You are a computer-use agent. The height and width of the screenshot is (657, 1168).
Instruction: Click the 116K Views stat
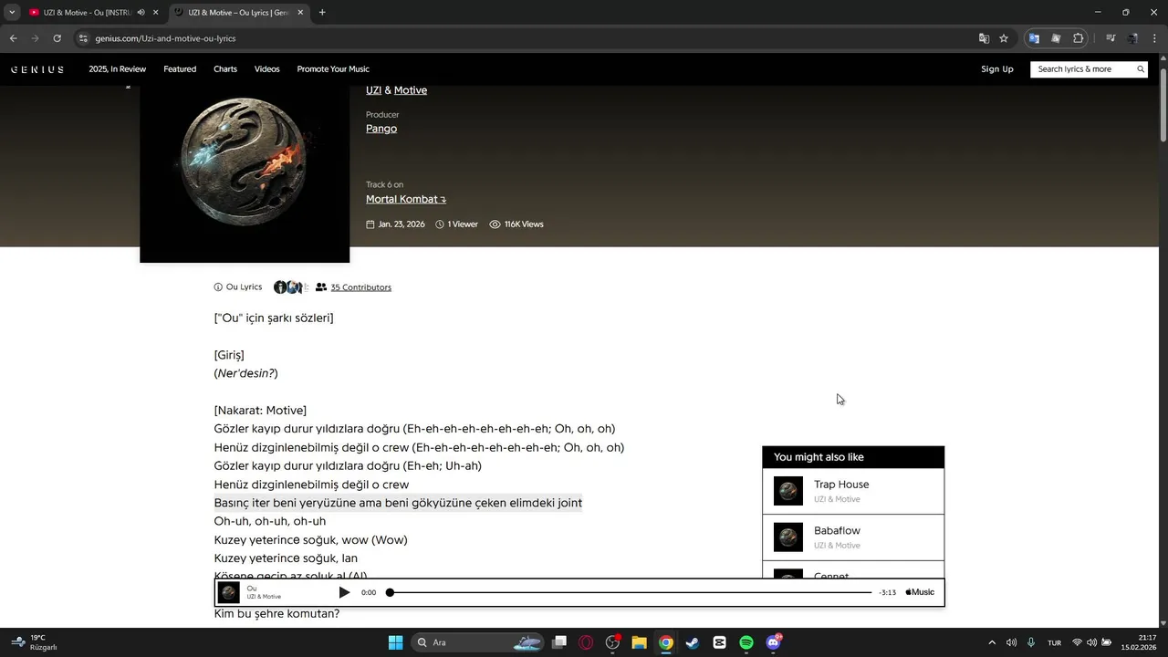coord(516,224)
